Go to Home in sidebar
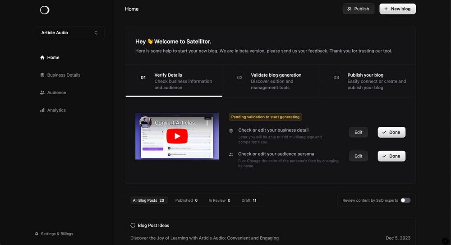 click(x=50, y=58)
